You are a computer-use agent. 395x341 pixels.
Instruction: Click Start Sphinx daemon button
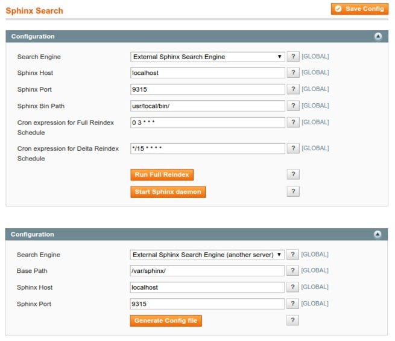(168, 192)
